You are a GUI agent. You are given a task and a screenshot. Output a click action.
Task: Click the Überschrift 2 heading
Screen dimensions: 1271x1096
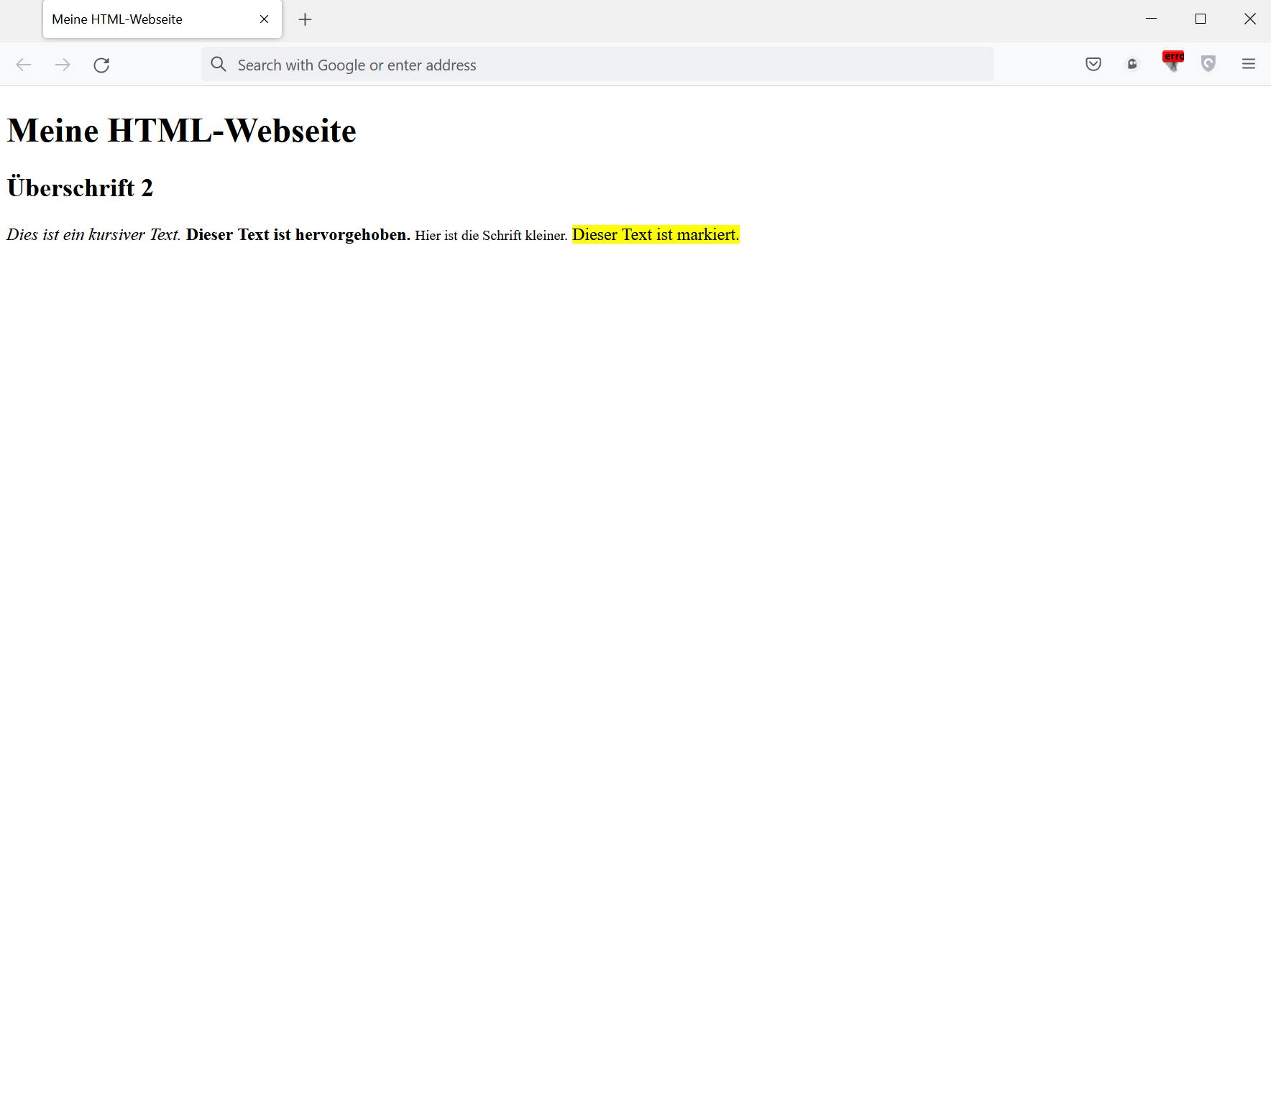point(80,187)
